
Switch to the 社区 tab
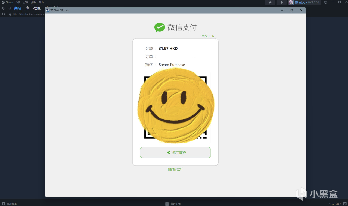[37, 8]
